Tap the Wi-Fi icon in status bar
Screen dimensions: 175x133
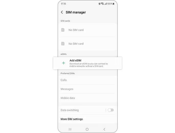pyautogui.click(x=102, y=4)
